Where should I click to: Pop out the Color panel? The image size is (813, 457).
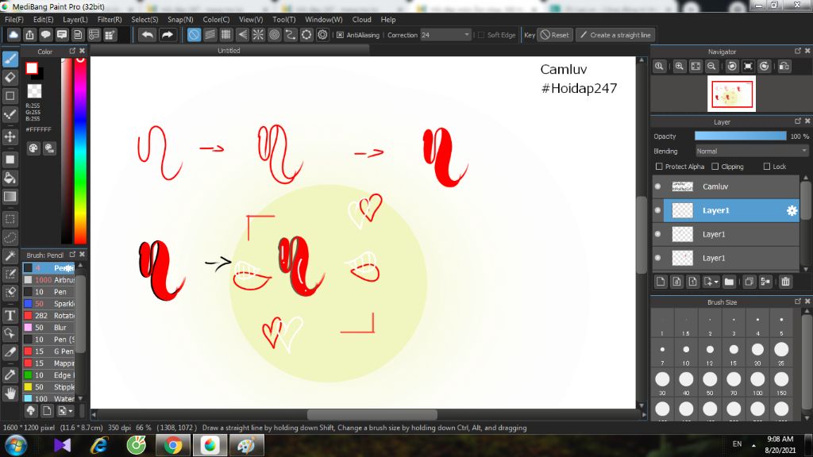click(72, 51)
